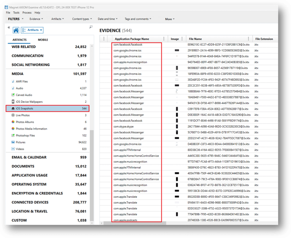Open Image column options menu
Screen dimensions: 291x238
(x=182, y=39)
